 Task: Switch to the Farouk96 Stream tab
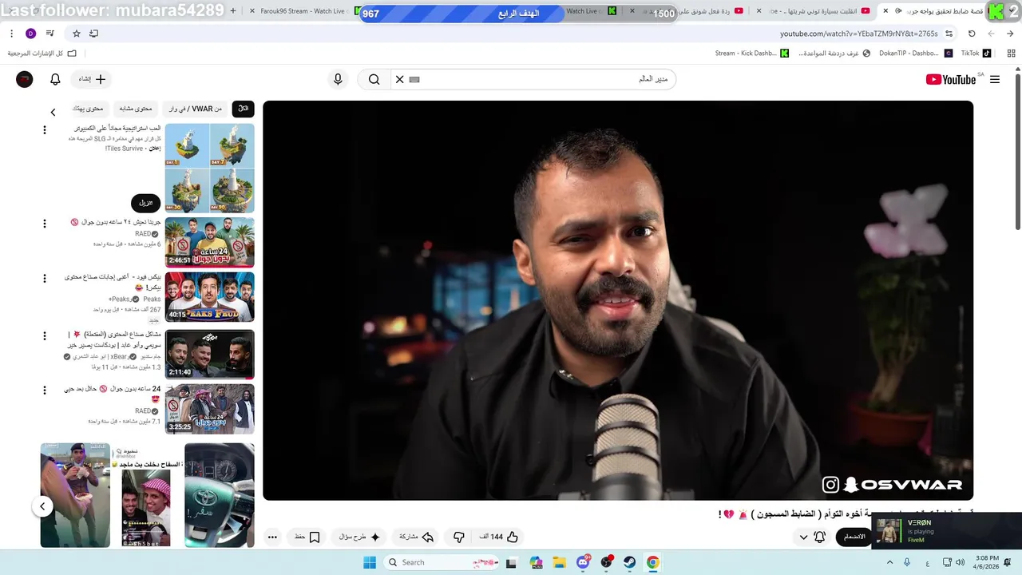tap(302, 11)
